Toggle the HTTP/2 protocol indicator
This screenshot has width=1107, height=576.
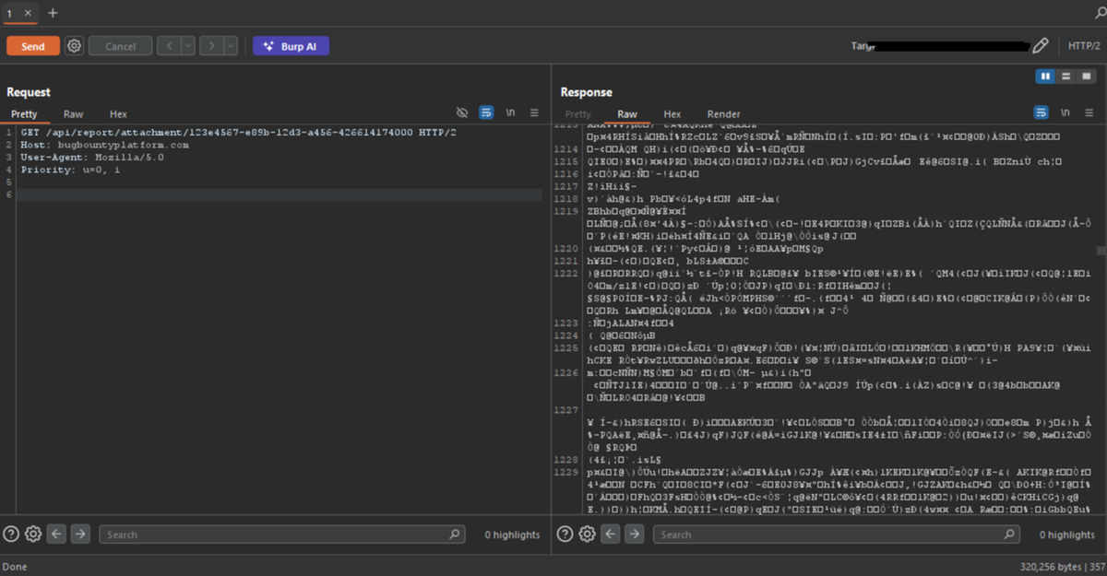[1085, 45]
